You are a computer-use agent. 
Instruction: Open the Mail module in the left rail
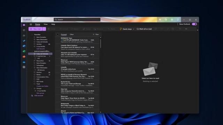tap(24, 25)
